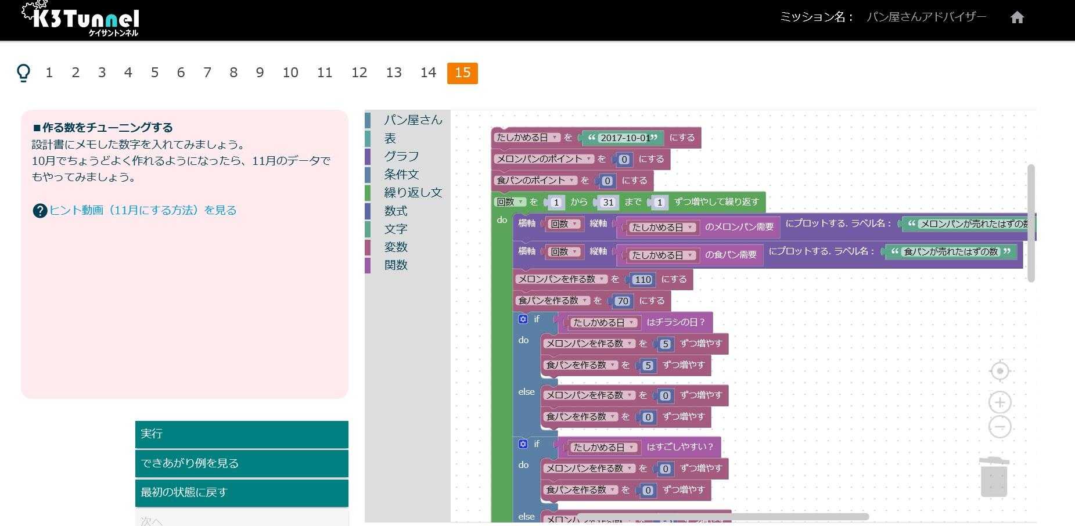Open the ヒント動画 link
1075x526 pixels.
(142, 210)
